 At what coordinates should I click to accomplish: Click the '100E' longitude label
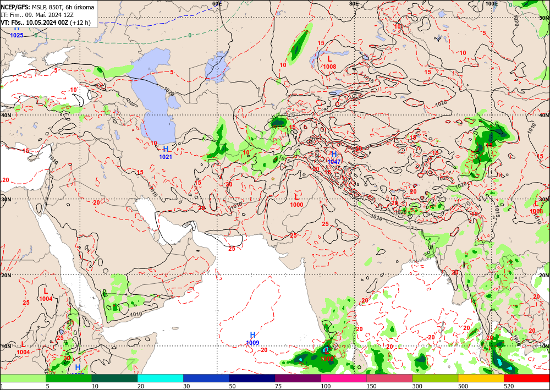coord(492,3)
